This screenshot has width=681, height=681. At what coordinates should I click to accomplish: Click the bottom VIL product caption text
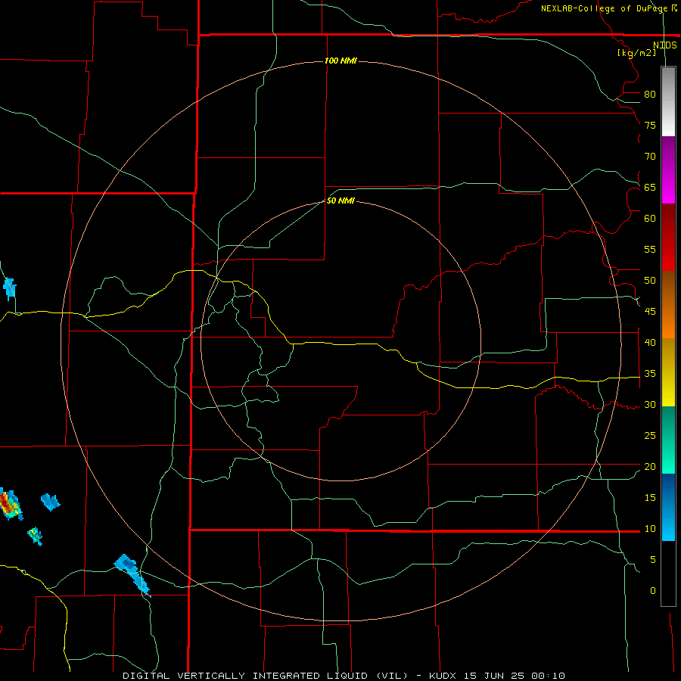click(x=344, y=676)
